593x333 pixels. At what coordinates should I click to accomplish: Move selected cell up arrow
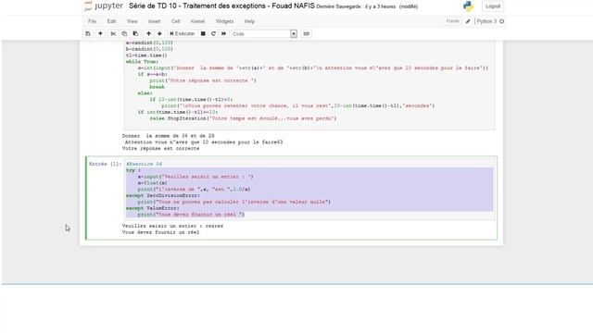[148, 33]
